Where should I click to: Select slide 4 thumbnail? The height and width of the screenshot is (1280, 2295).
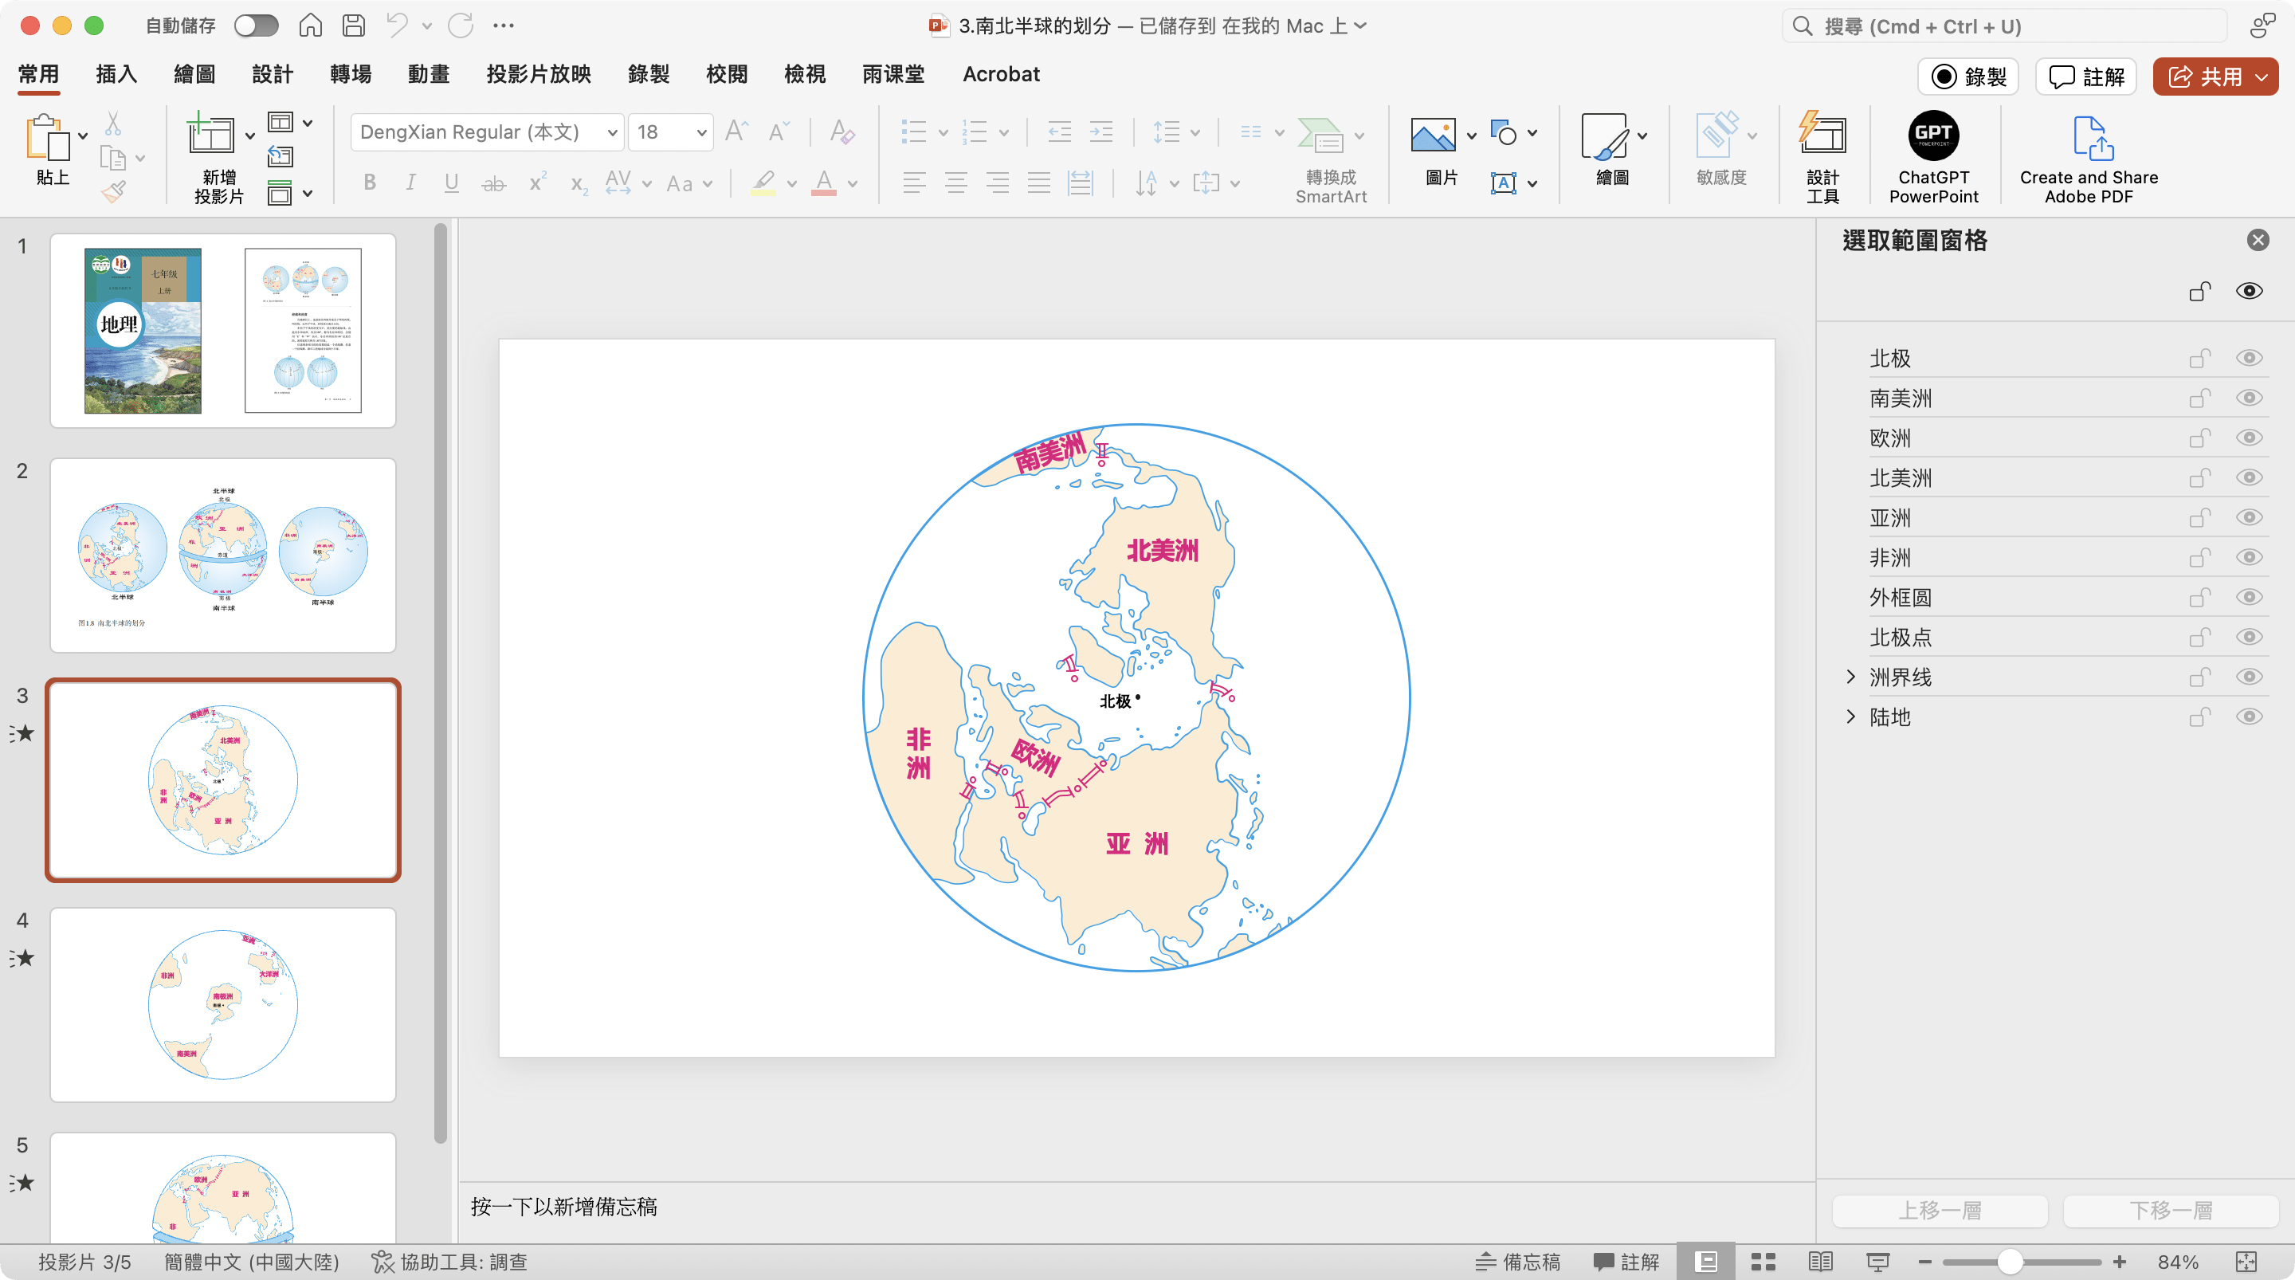223,1003
